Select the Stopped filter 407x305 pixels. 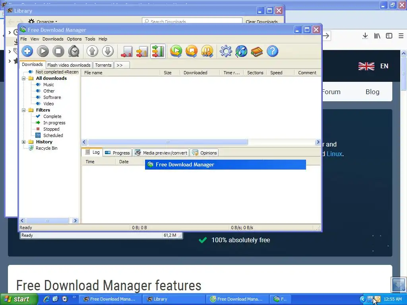[x=51, y=129]
